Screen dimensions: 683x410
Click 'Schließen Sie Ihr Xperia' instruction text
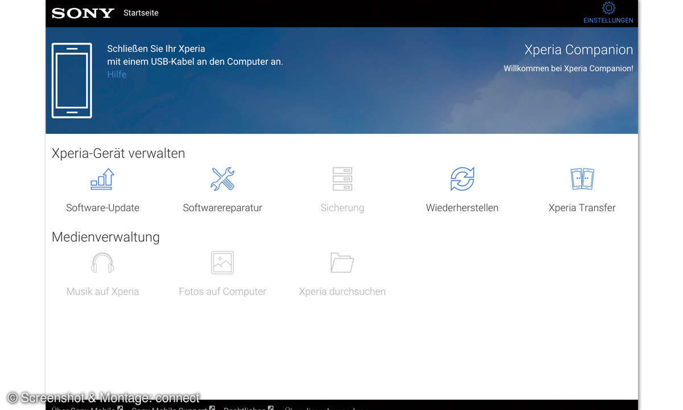click(156, 49)
